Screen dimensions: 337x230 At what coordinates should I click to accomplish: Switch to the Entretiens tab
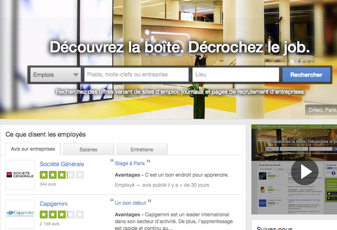[x=142, y=149]
